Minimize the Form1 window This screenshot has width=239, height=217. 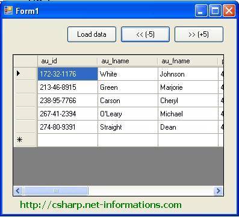[x=201, y=10]
